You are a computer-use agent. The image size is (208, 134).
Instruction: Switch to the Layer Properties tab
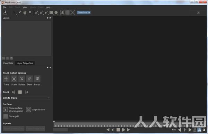point(25,63)
